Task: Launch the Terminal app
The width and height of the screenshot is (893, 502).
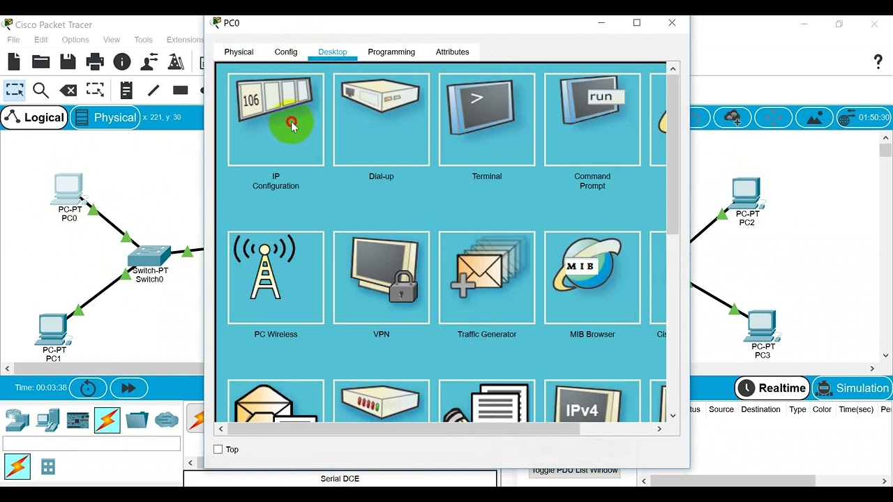Action: (486, 120)
